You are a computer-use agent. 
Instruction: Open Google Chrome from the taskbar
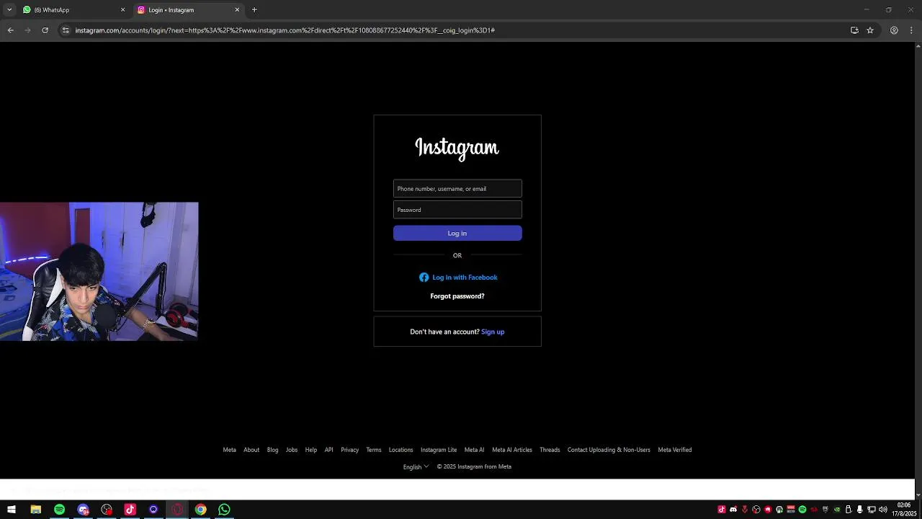coord(201,510)
